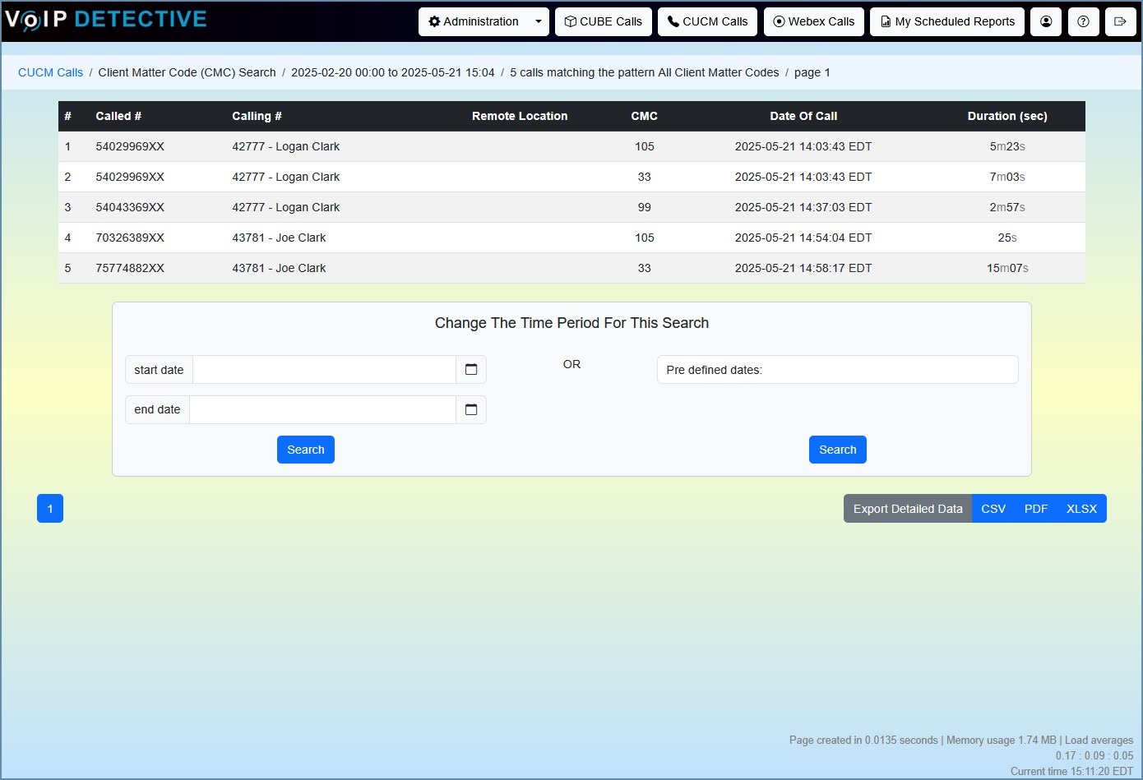1143x780 pixels.
Task: Open calendar picker for end date
Action: 471,409
